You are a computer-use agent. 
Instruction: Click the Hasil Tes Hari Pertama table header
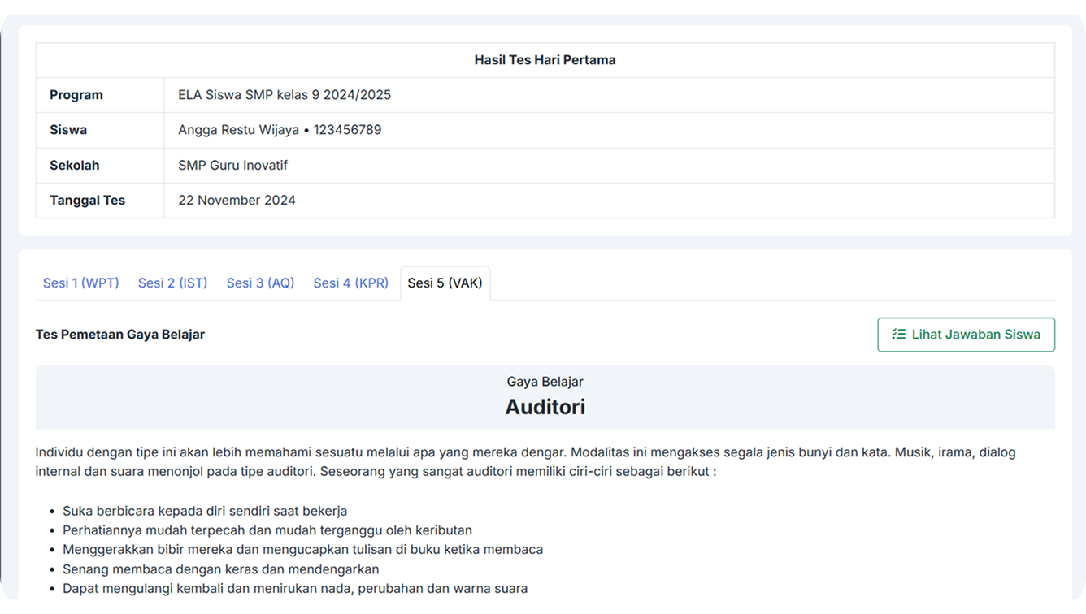coord(545,60)
